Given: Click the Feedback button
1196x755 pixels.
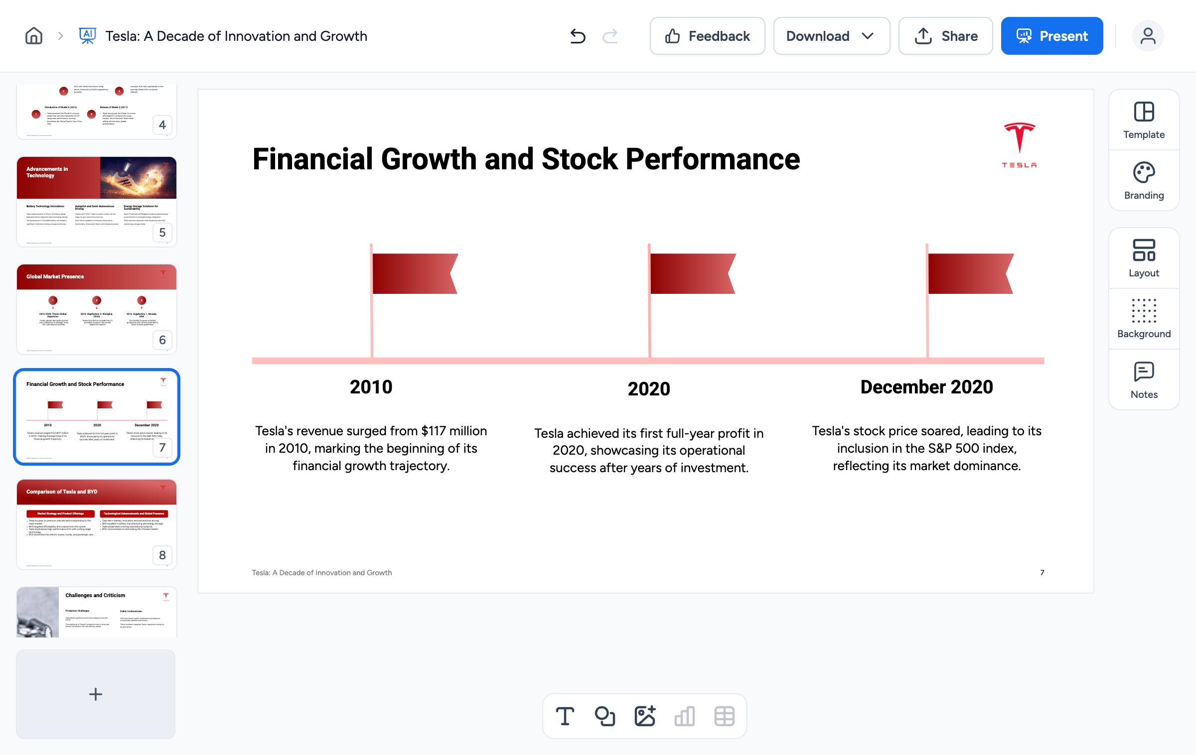Looking at the screenshot, I should click(x=707, y=36).
